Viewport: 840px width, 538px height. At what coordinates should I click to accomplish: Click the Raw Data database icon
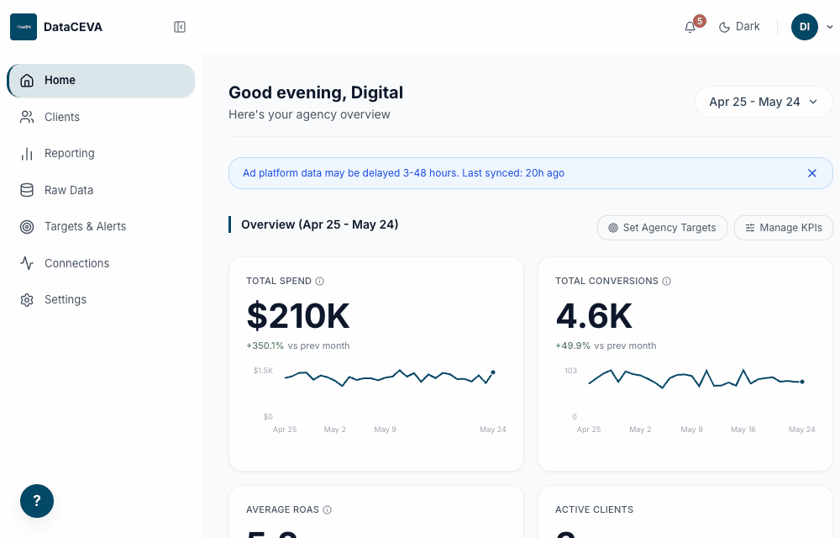27,190
